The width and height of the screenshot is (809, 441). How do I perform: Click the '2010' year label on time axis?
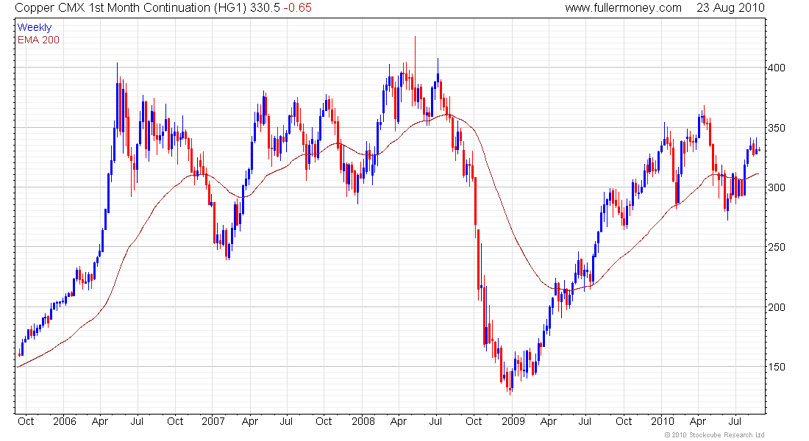[x=663, y=421]
